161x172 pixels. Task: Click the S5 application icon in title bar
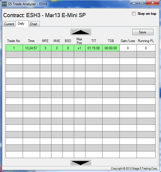click(4, 4)
